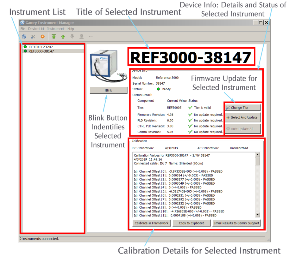Maximize the Gamry Instrument Manager window
Screen dimensions: 289x261
point(261,23)
